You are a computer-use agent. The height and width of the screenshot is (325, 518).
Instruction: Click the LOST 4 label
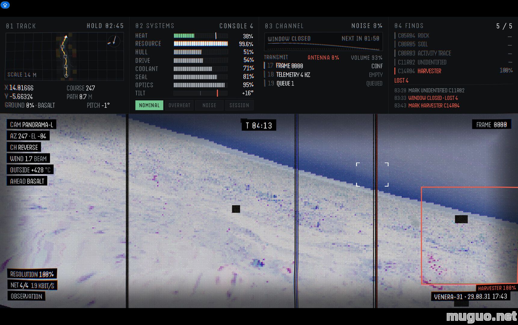click(x=401, y=81)
